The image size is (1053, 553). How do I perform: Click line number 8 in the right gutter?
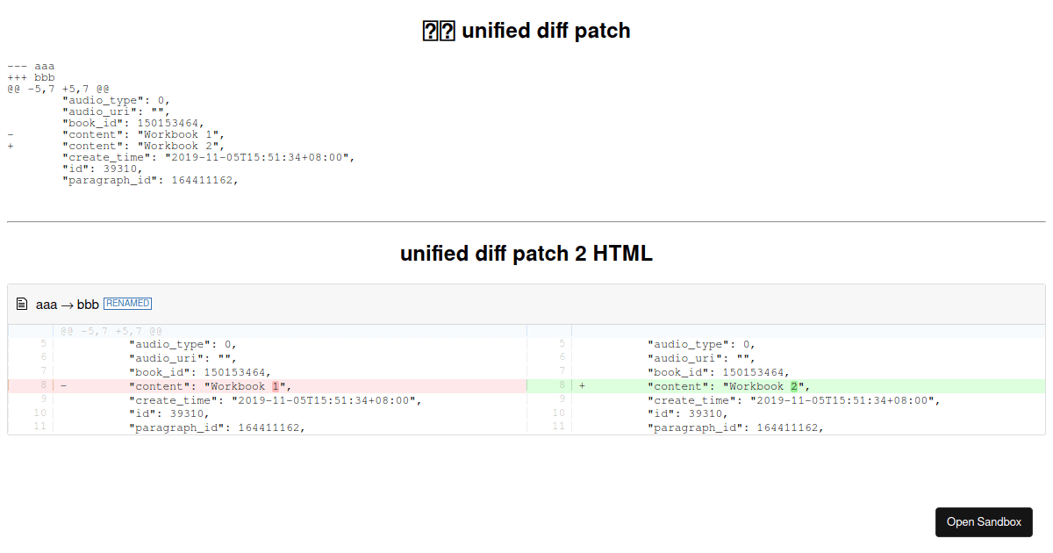click(x=560, y=385)
